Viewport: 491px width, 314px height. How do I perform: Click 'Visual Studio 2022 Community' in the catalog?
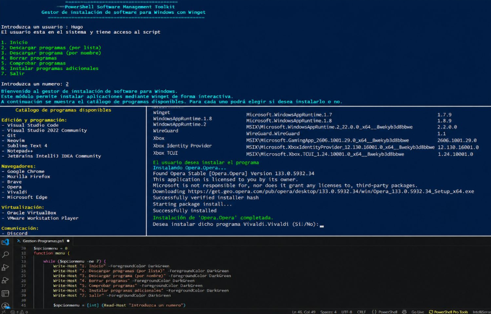click(x=47, y=131)
